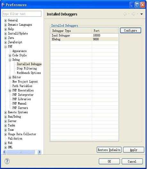Collapse the Debug tree node
Screen dimensions: 147x169
(10, 60)
